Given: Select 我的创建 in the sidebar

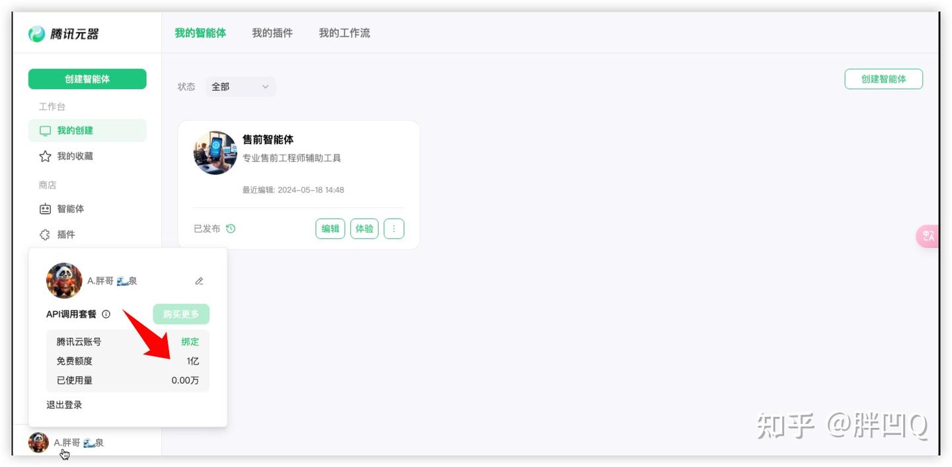Looking at the screenshot, I should click(x=87, y=131).
